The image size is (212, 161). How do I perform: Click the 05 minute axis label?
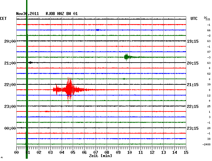click(x=73, y=153)
